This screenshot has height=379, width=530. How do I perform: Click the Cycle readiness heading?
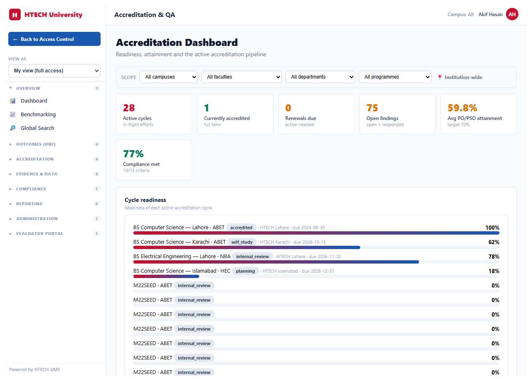click(145, 200)
